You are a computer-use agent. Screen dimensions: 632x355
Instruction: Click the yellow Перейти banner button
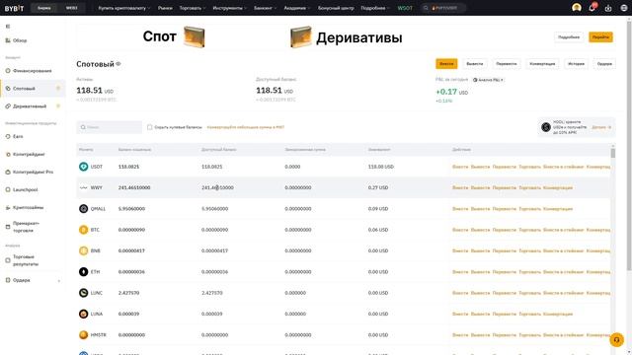pos(600,37)
